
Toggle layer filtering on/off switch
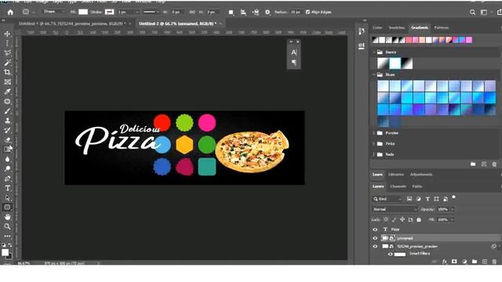(453, 197)
